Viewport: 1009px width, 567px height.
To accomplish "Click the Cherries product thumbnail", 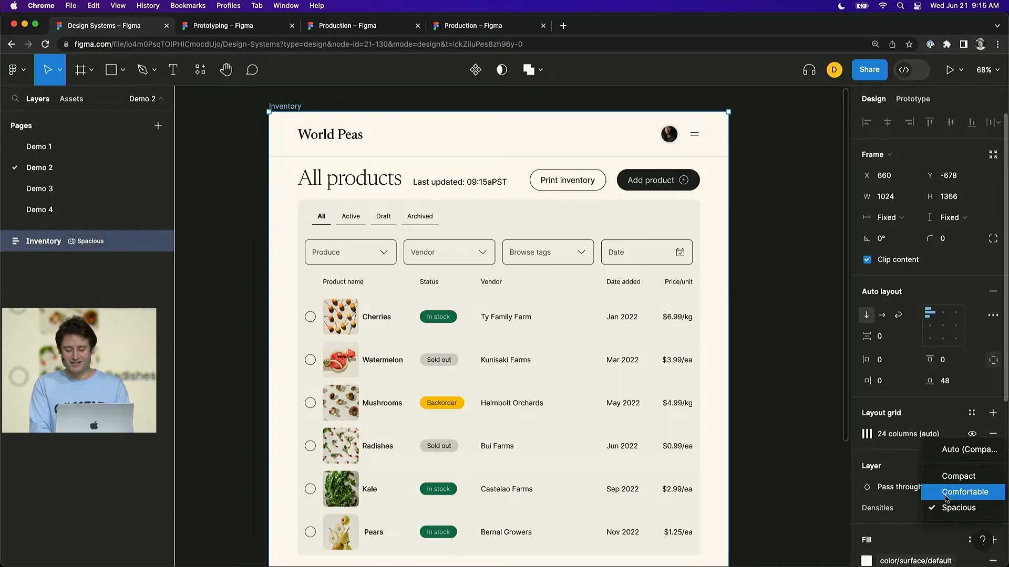I will click(341, 317).
